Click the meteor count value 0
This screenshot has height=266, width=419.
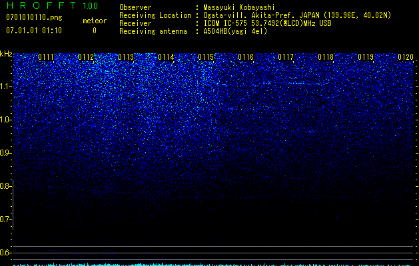[x=95, y=31]
